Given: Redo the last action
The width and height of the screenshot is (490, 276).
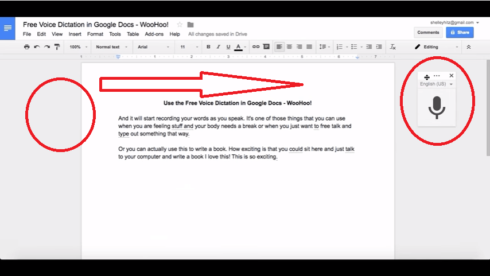Looking at the screenshot, I should 47,47.
